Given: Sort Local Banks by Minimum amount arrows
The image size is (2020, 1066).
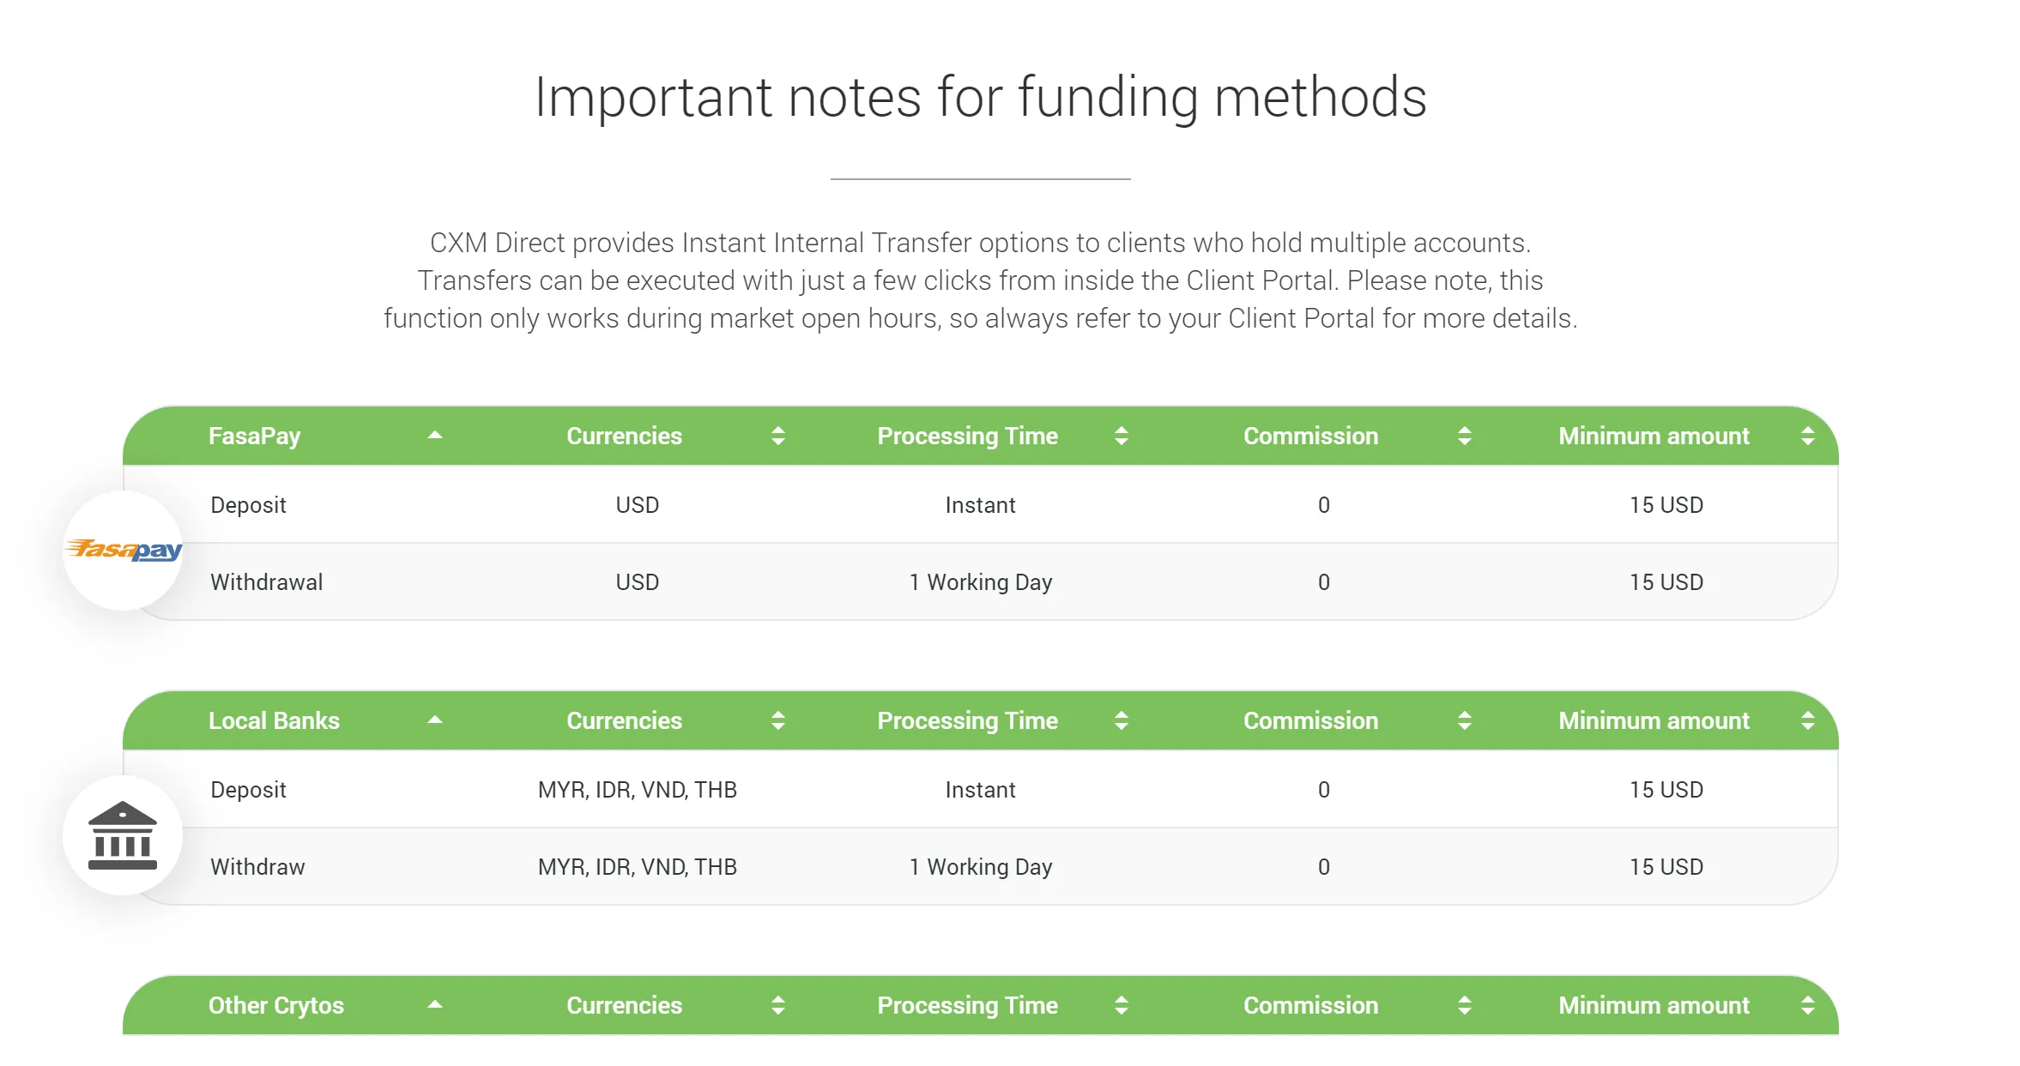Looking at the screenshot, I should click(1808, 720).
